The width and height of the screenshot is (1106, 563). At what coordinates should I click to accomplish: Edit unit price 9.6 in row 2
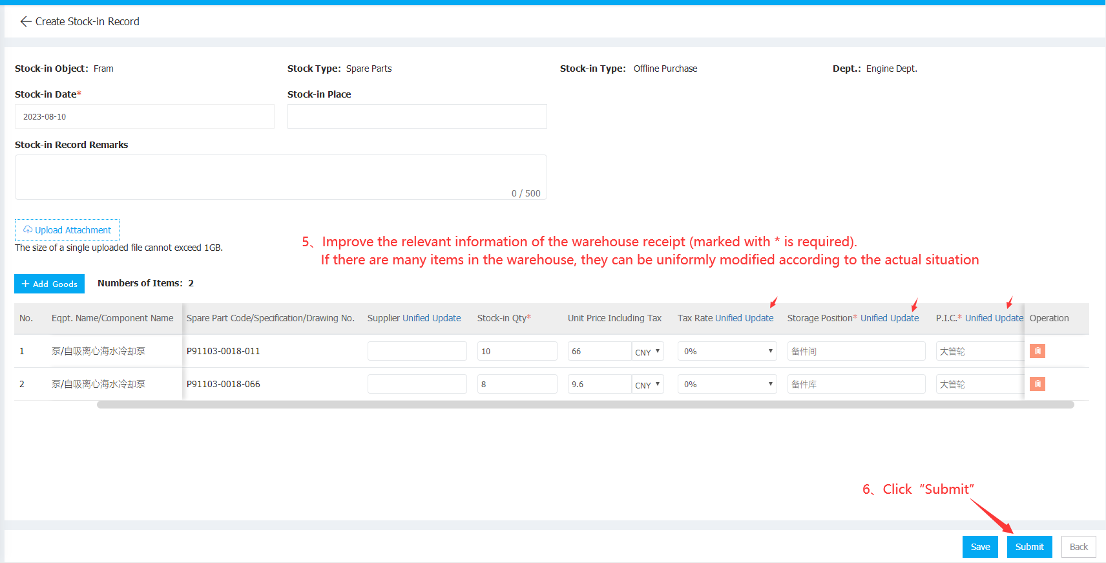coord(600,384)
